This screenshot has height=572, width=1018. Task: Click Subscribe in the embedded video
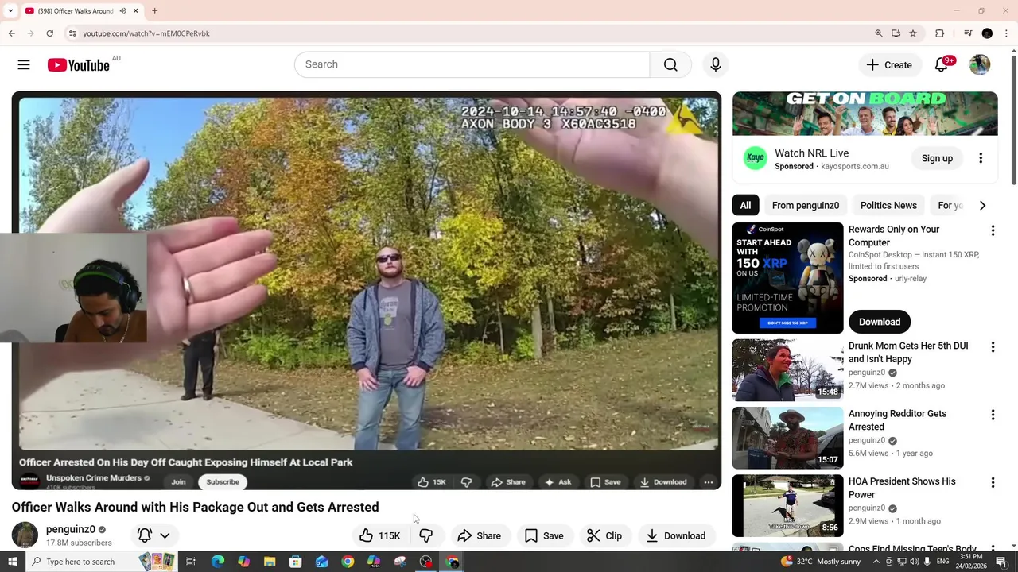click(x=223, y=481)
